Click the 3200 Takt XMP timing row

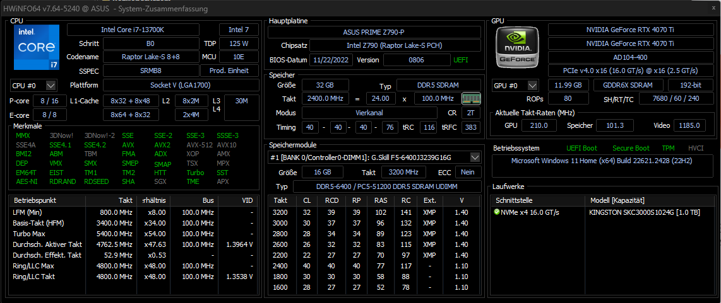pos(374,212)
